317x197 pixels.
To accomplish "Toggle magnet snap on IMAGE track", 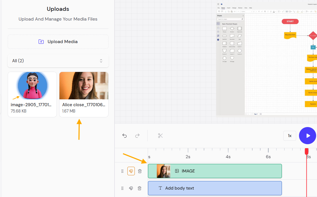I will (x=131, y=171).
